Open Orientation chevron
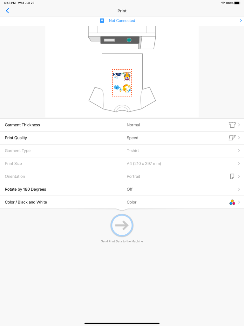This screenshot has height=326, width=244. coord(239,176)
